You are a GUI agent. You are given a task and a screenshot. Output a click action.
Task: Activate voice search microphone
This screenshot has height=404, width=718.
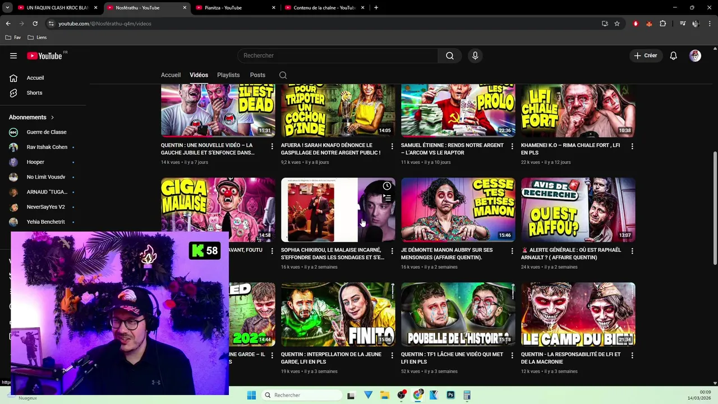tap(475, 56)
